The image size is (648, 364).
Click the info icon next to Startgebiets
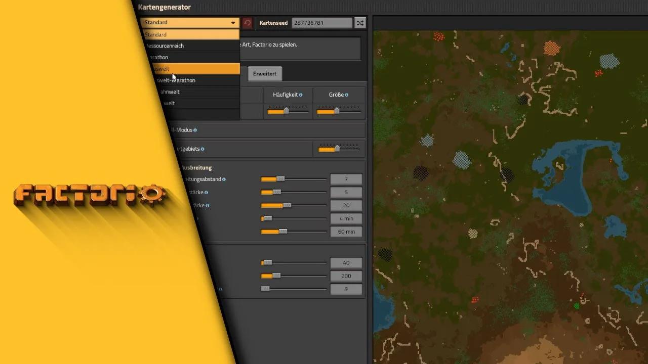(x=203, y=149)
